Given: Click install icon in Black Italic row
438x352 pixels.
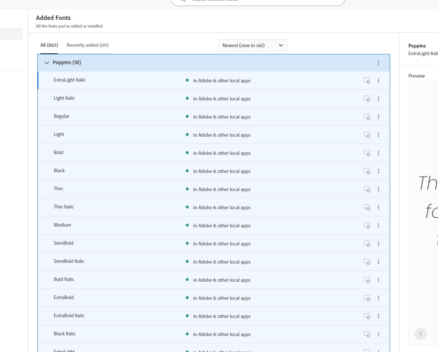Looking at the screenshot, I should pos(367,334).
